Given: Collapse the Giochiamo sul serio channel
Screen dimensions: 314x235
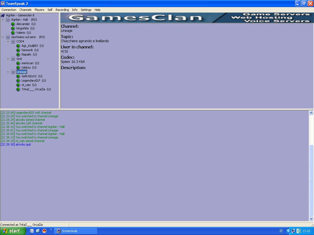Looking at the screenshot, I should coord(3,37).
